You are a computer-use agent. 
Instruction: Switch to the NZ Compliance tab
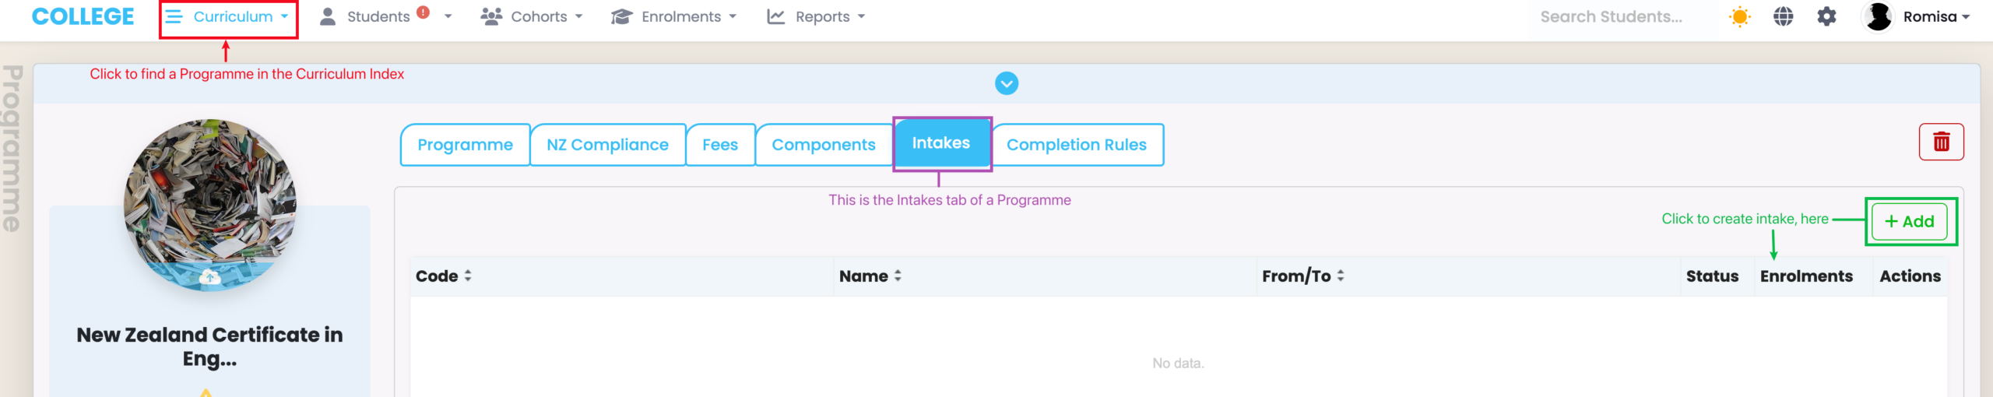607,145
